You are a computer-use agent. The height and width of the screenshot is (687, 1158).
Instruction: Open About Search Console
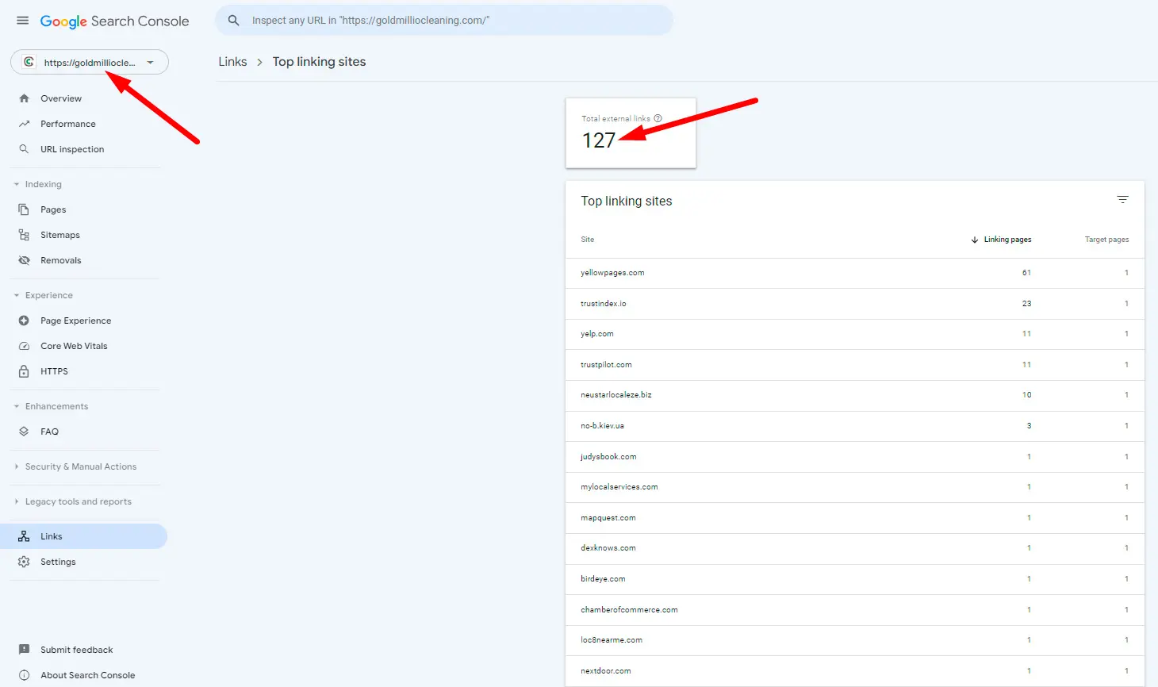[x=87, y=675]
